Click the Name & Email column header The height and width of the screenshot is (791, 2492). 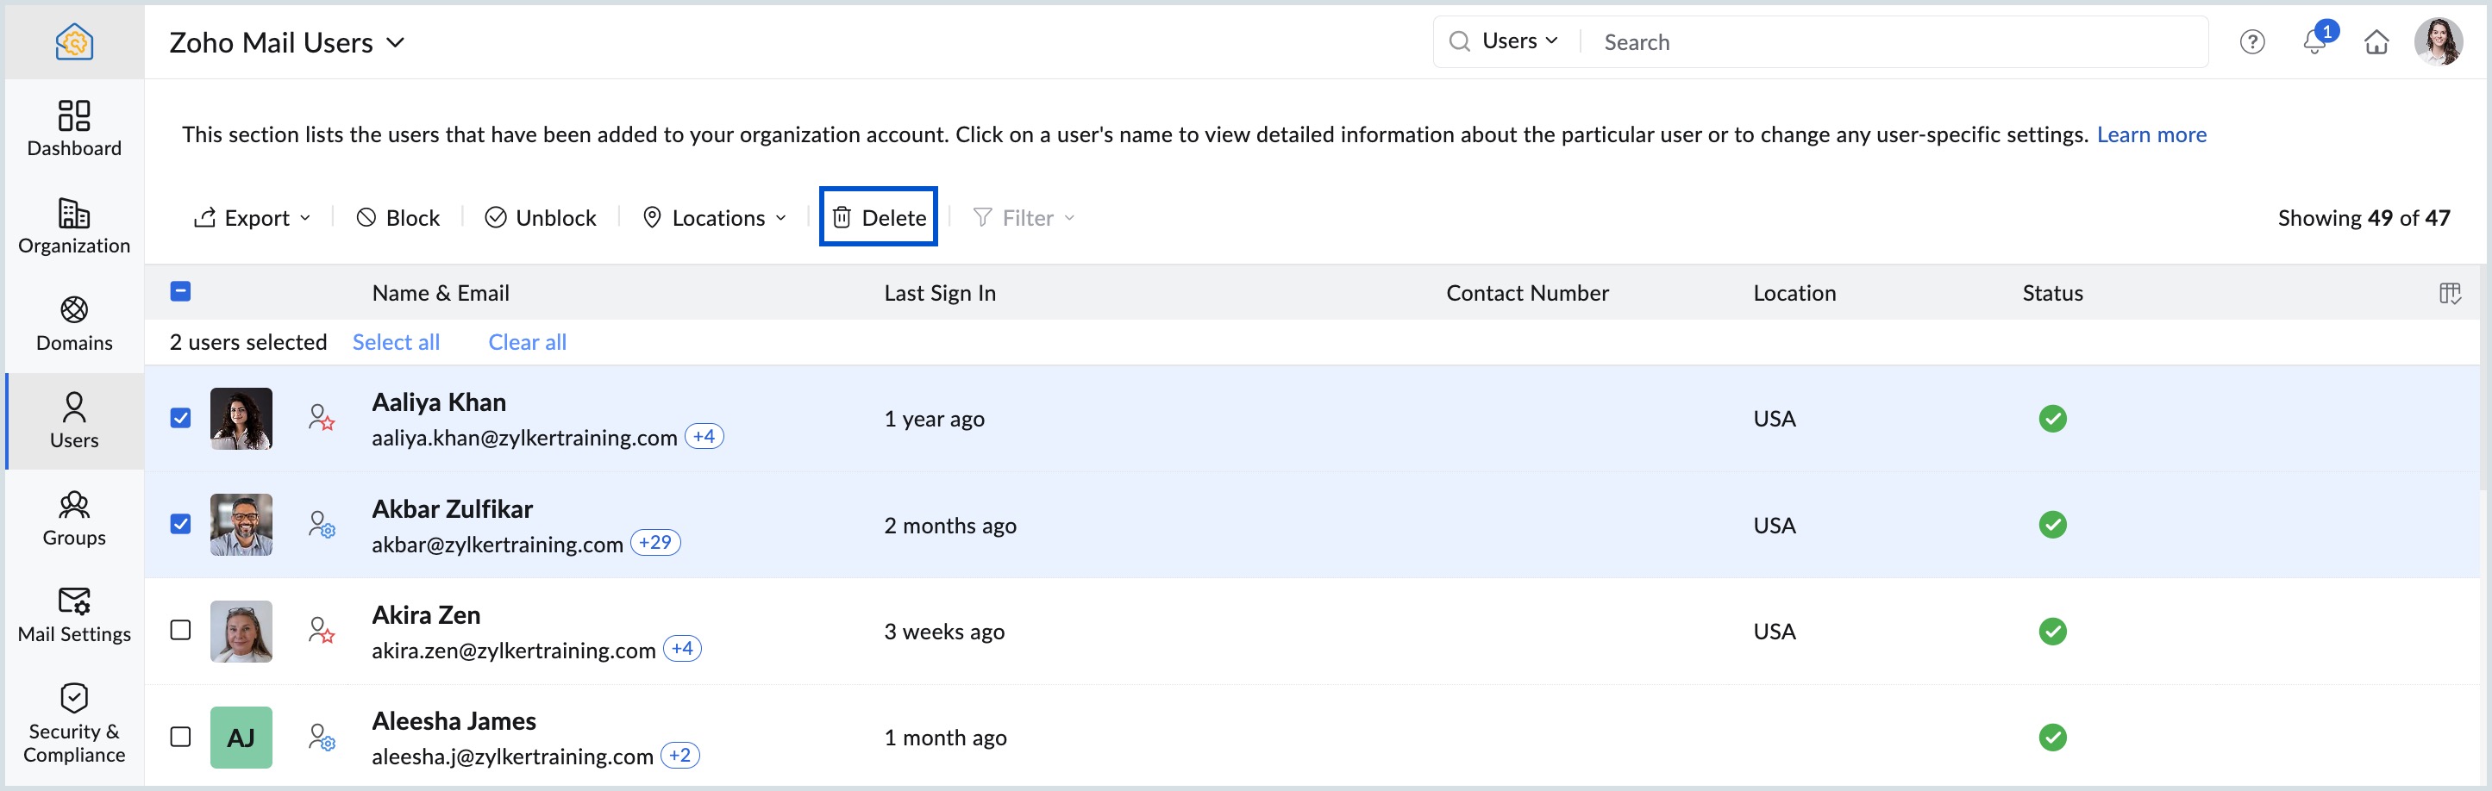click(x=440, y=293)
